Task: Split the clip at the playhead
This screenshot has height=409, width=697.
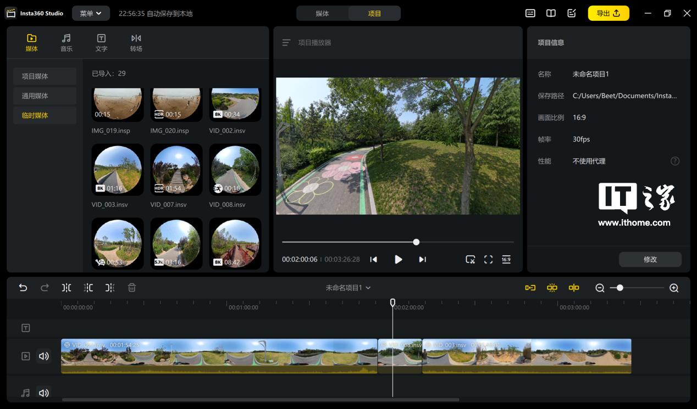Action: coord(67,288)
